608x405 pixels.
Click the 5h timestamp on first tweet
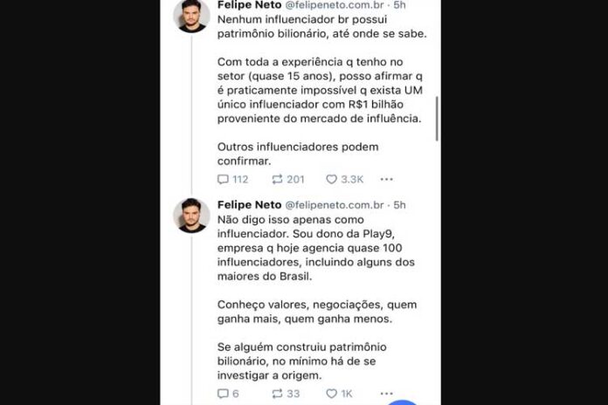401,6
